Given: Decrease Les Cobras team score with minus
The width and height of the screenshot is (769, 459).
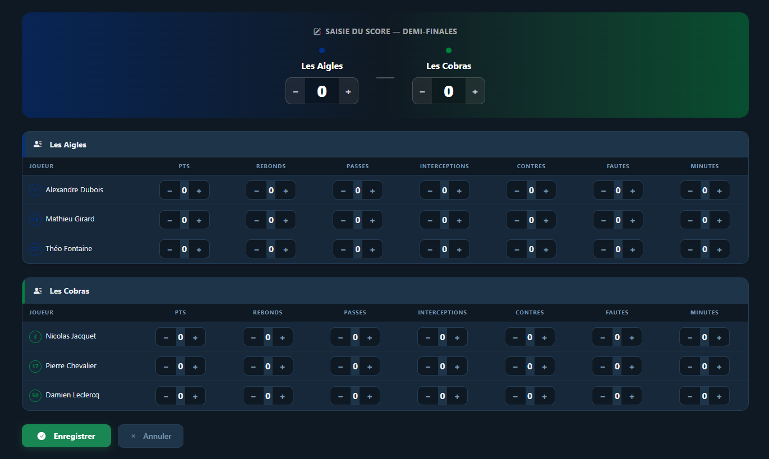Looking at the screenshot, I should (x=422, y=91).
